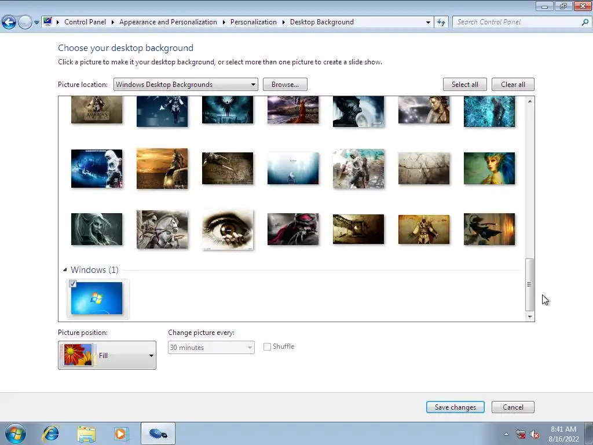
Task: Select the cracked stone texture wallpaper
Action: coord(424,169)
